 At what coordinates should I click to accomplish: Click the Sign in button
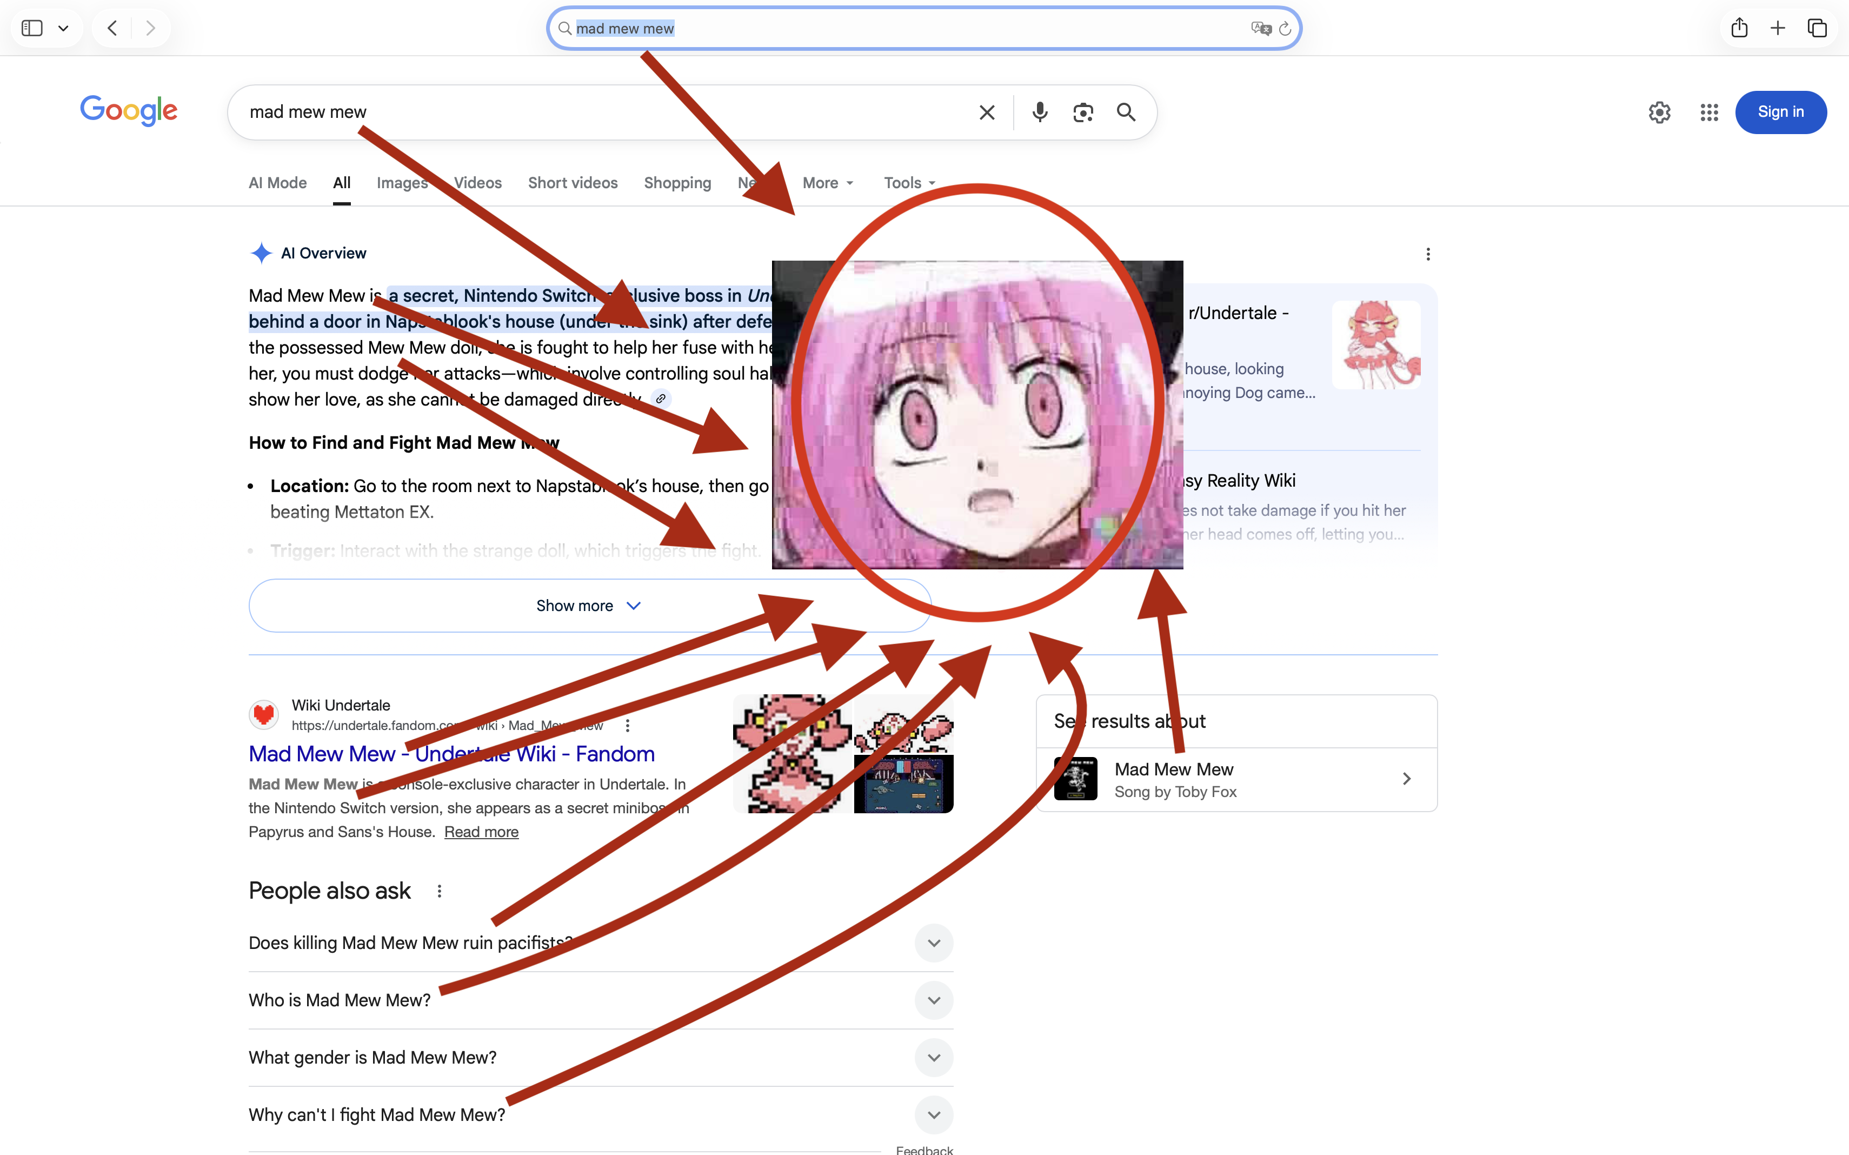(x=1780, y=112)
